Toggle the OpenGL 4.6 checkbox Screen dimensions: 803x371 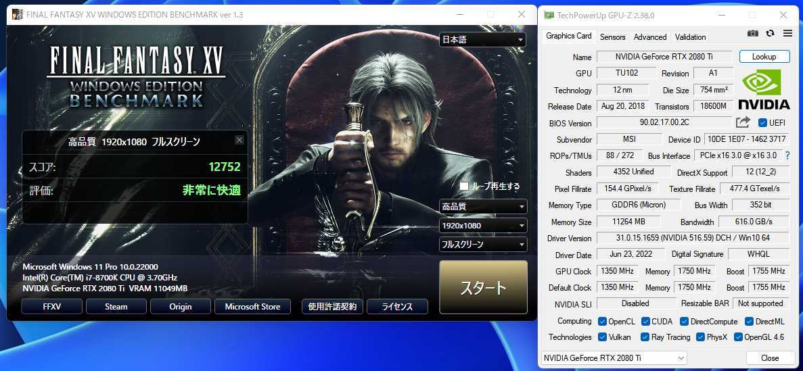tap(738, 337)
